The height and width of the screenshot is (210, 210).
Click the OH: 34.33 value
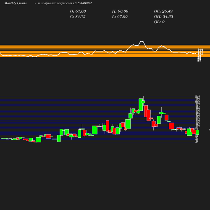point(163,17)
